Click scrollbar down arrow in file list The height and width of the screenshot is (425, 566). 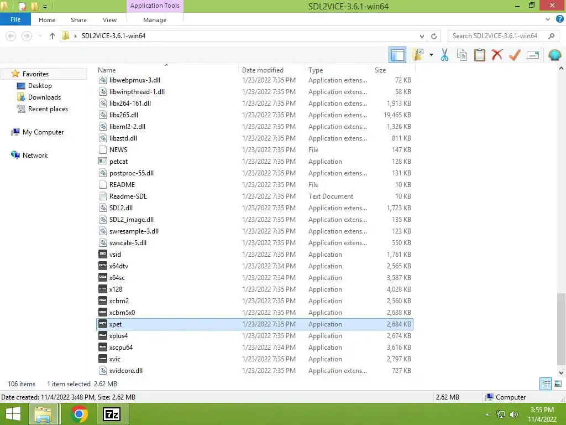pos(562,372)
